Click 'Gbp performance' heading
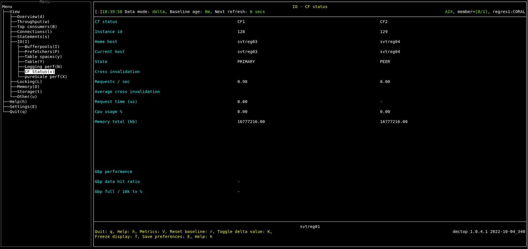Viewport: 528px width, 249px height. tap(114, 172)
